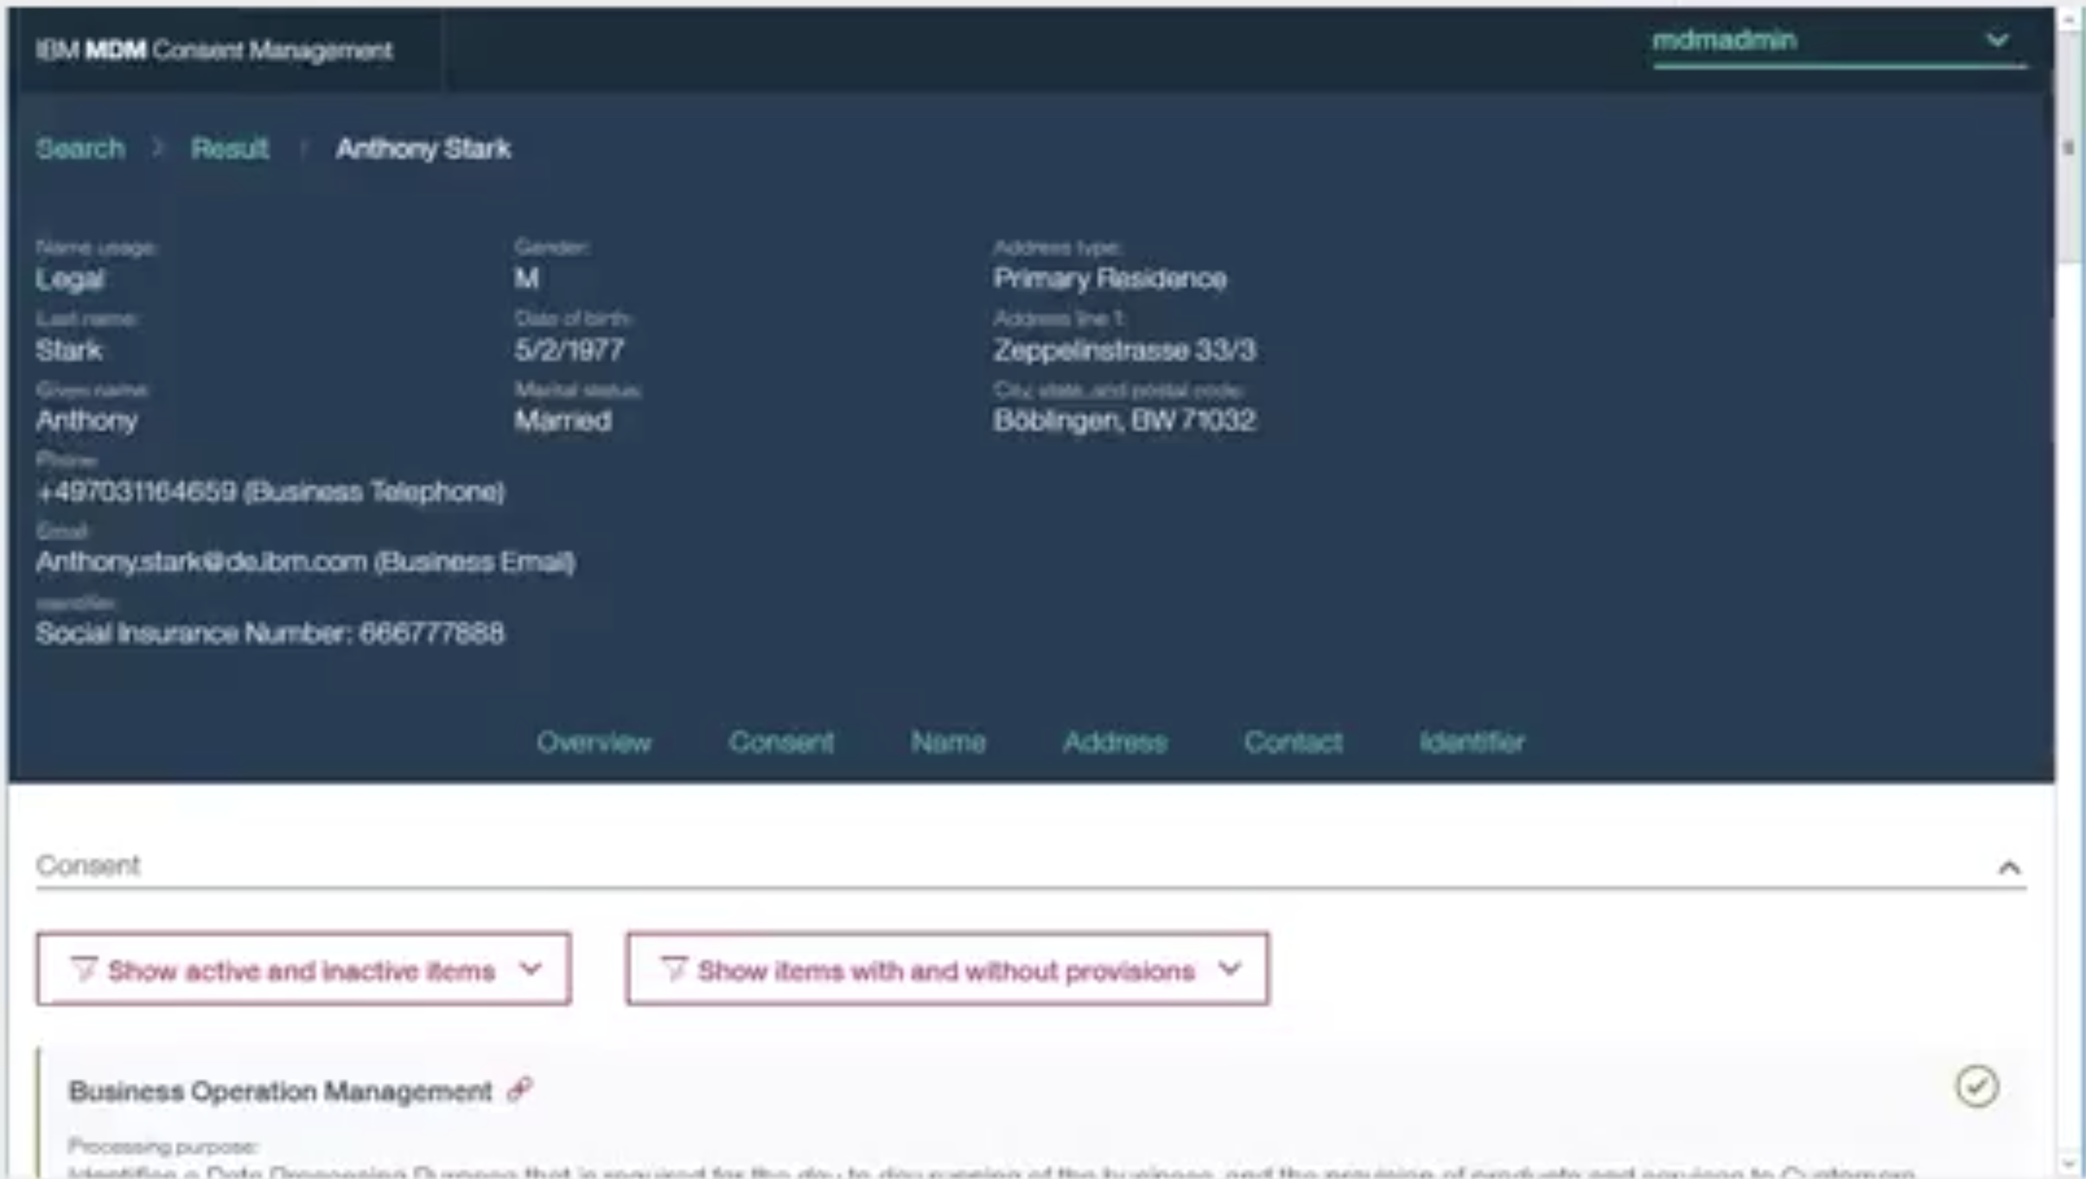Click the IBM MDM Consent Management logo

pyautogui.click(x=213, y=49)
